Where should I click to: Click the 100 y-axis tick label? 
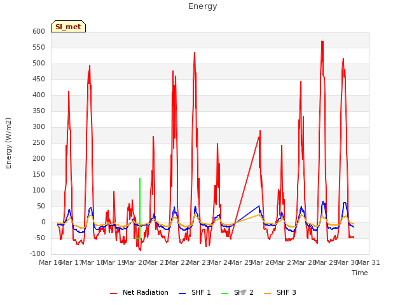pyautogui.click(x=39, y=191)
